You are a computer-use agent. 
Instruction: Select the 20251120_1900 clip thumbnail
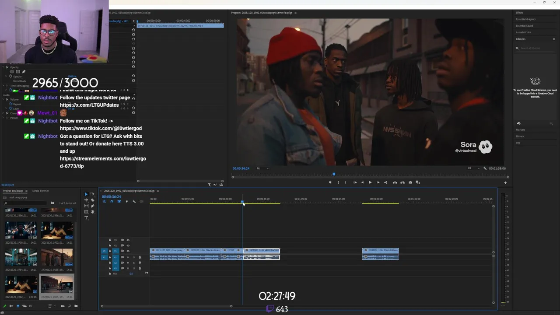pyautogui.click(x=21, y=231)
